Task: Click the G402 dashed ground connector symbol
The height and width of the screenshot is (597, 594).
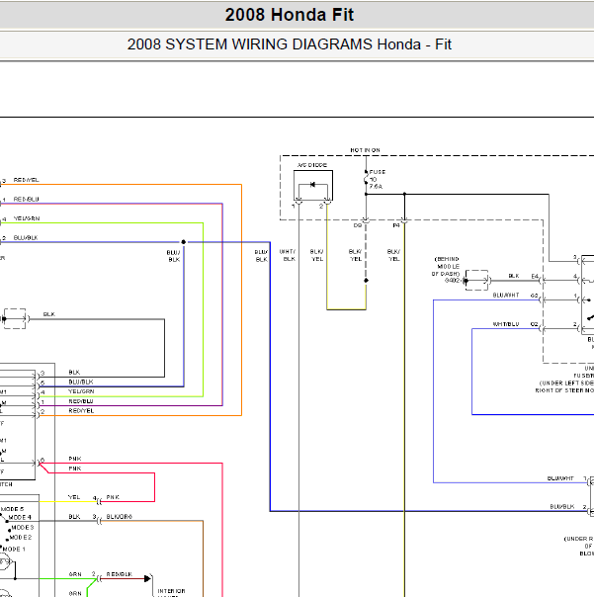Action: click(x=476, y=281)
